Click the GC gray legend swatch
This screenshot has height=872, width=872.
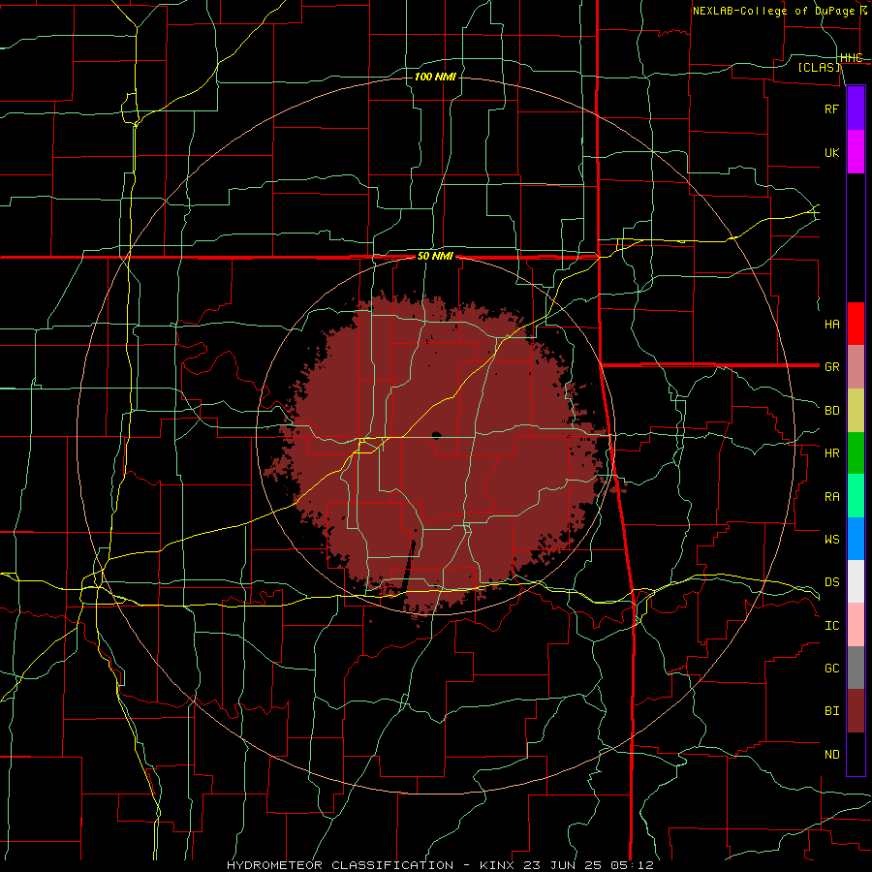[856, 668]
